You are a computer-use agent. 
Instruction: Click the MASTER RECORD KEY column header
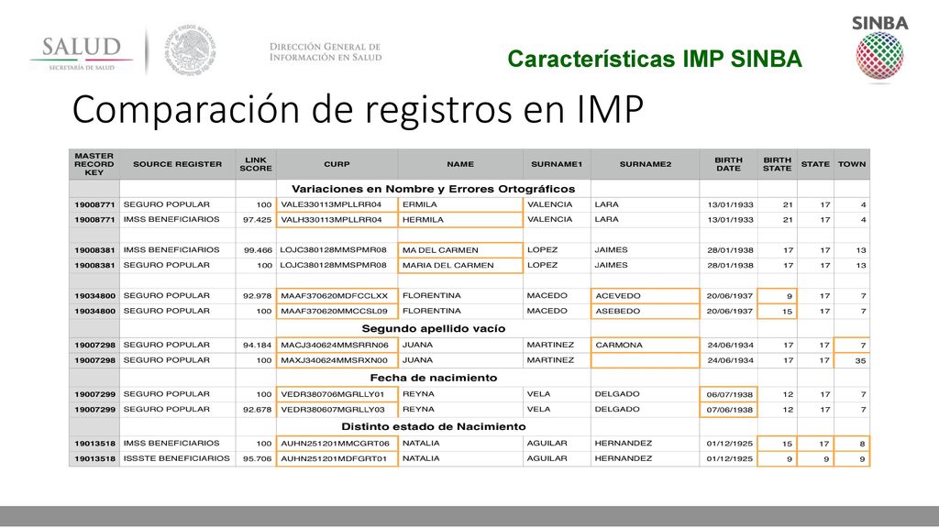[94, 164]
